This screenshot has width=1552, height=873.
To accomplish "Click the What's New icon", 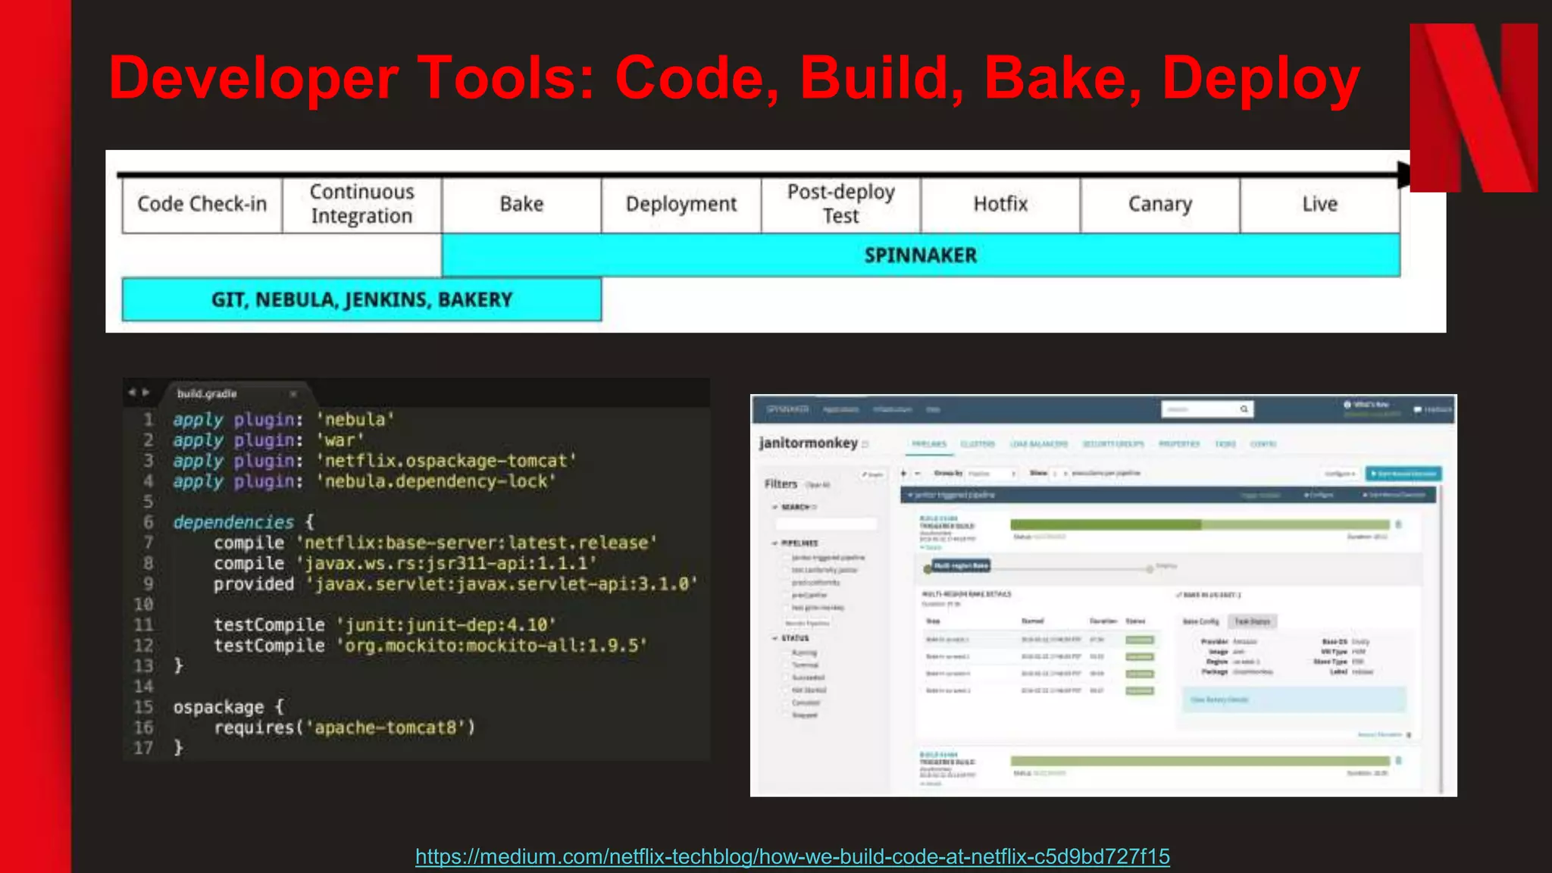I will 1347,405.
